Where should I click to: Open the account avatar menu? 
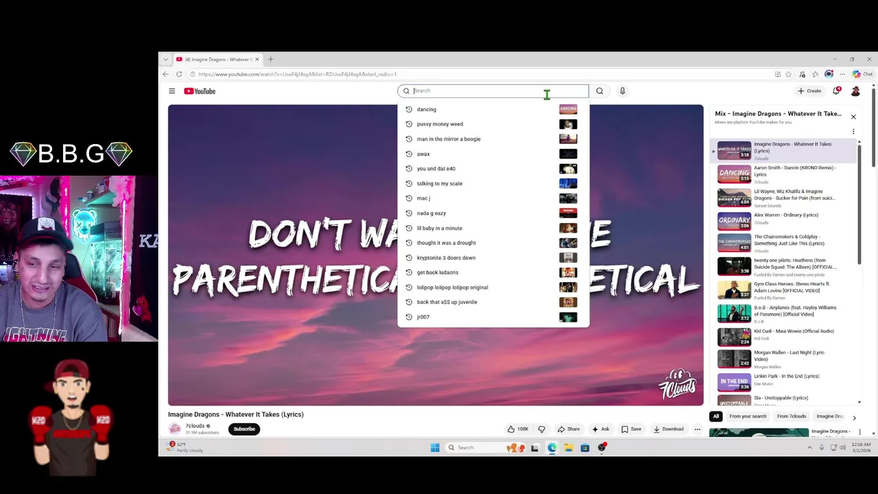855,91
